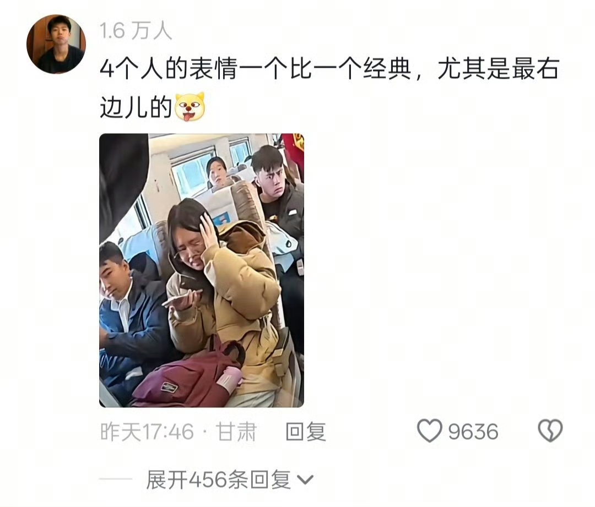Screen dimensions: 595x507
Task: Tap 回复 to reply to comment
Action: click(306, 432)
